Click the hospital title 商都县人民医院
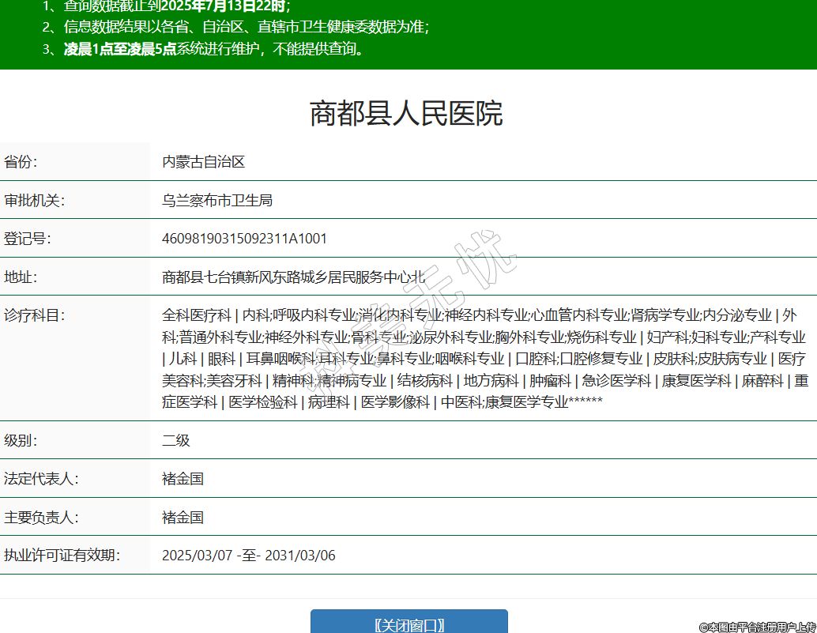The width and height of the screenshot is (817, 633). [406, 114]
